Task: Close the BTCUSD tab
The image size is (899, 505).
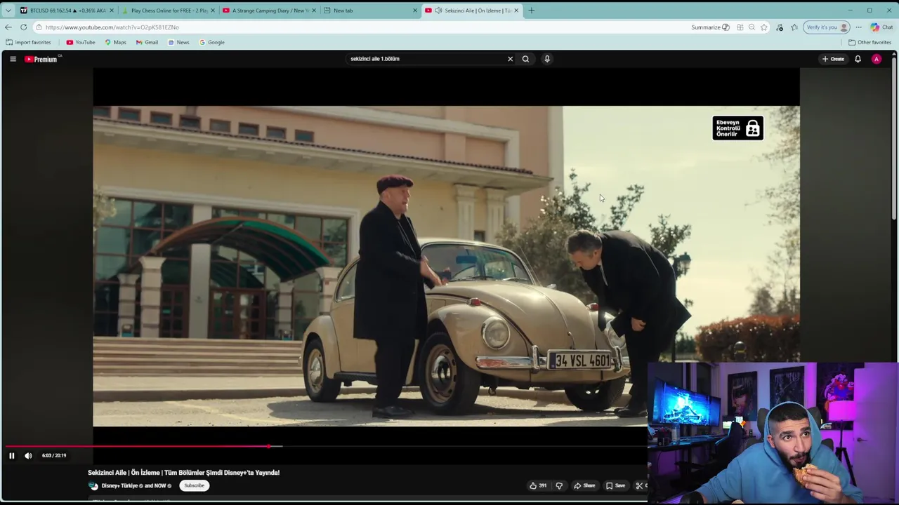Action: (x=111, y=11)
